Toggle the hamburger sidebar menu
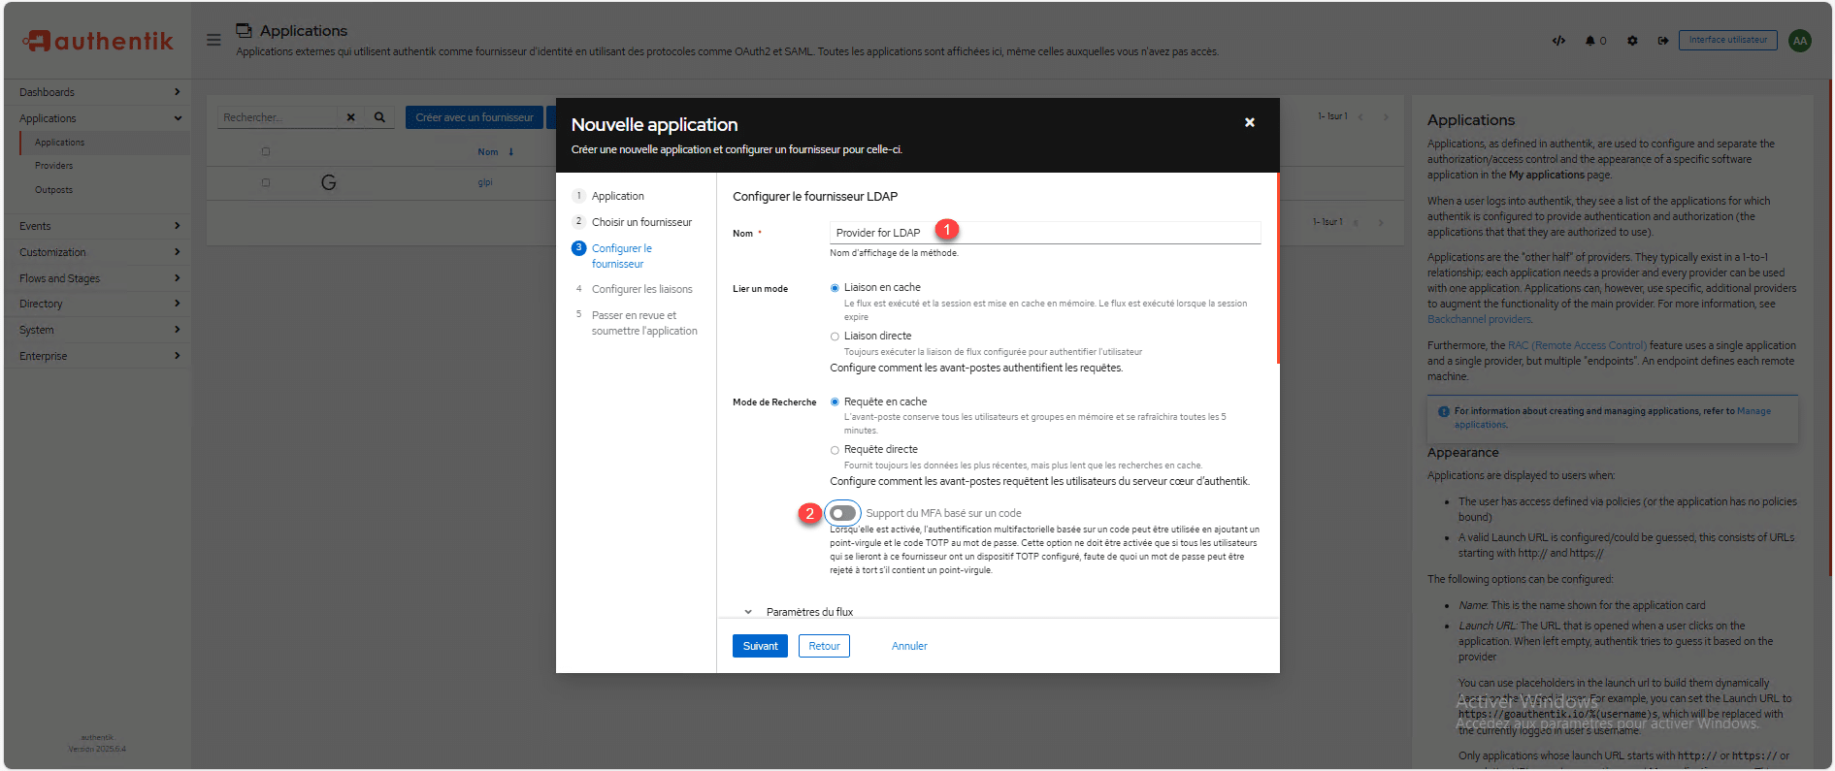 coord(213,40)
